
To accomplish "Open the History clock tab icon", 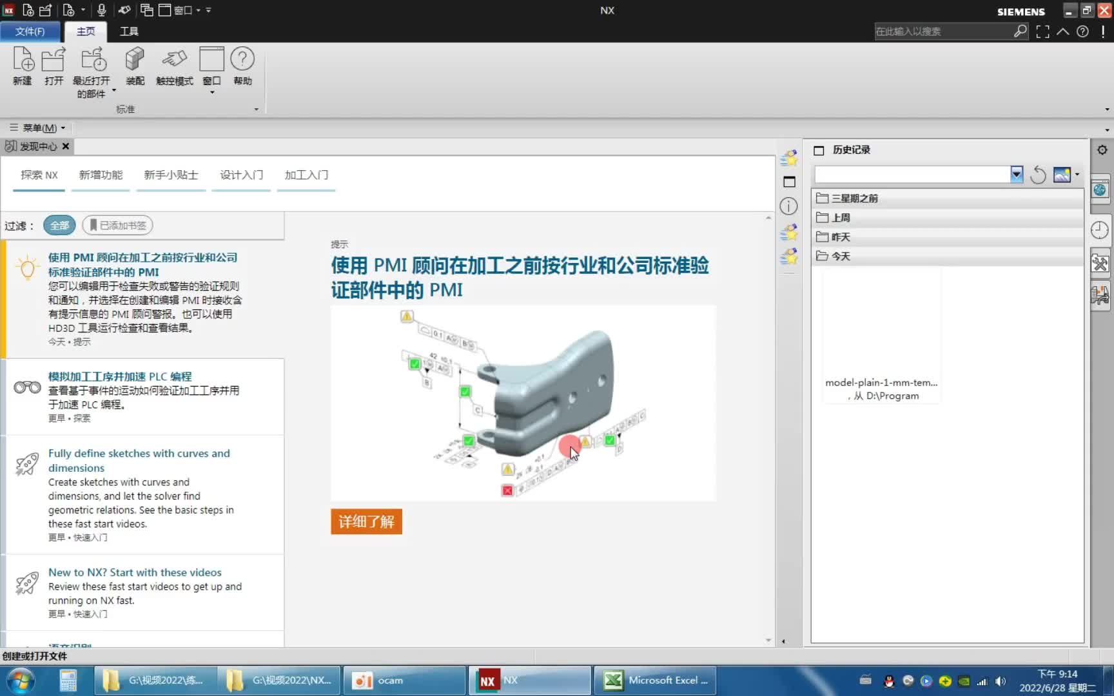I will pos(1100,230).
